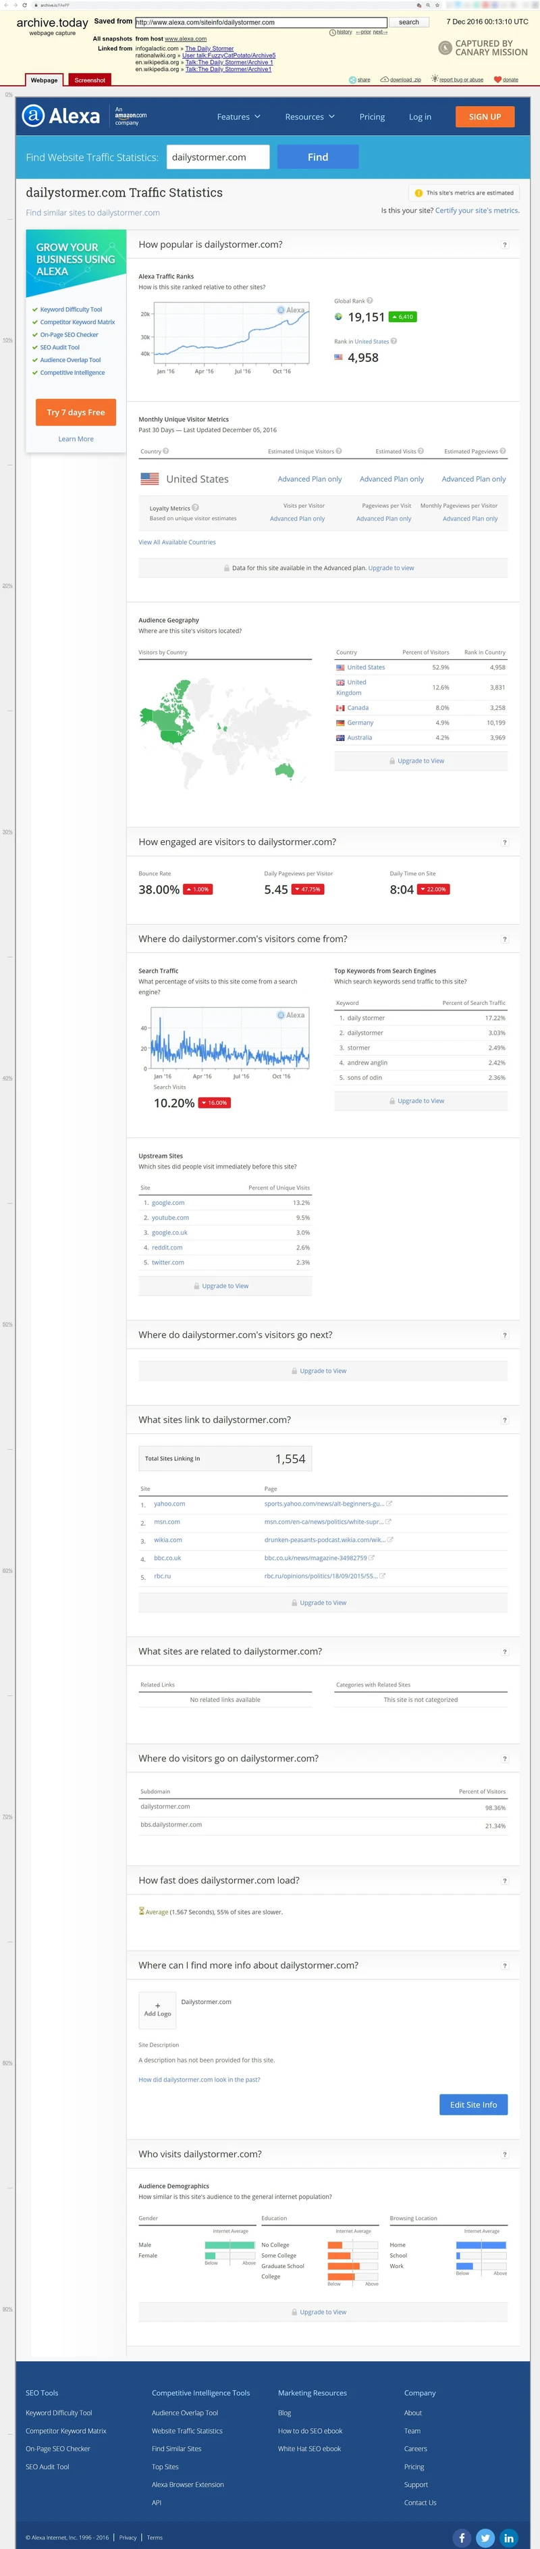Click the info icon next to Loyalty Metrics
The width and height of the screenshot is (540, 2549).
[195, 508]
